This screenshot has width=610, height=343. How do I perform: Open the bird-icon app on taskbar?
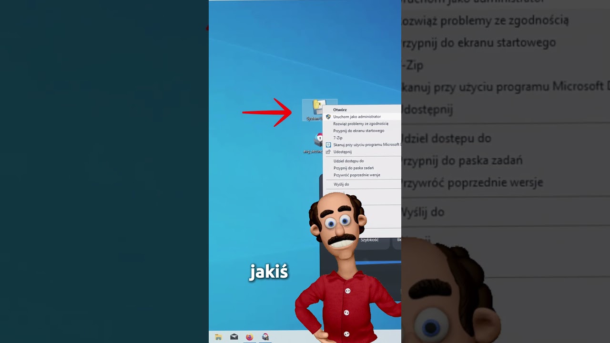point(265,337)
